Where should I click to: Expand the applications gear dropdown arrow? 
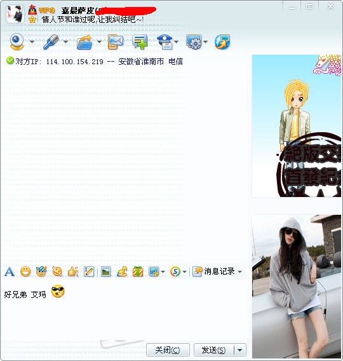(x=205, y=42)
